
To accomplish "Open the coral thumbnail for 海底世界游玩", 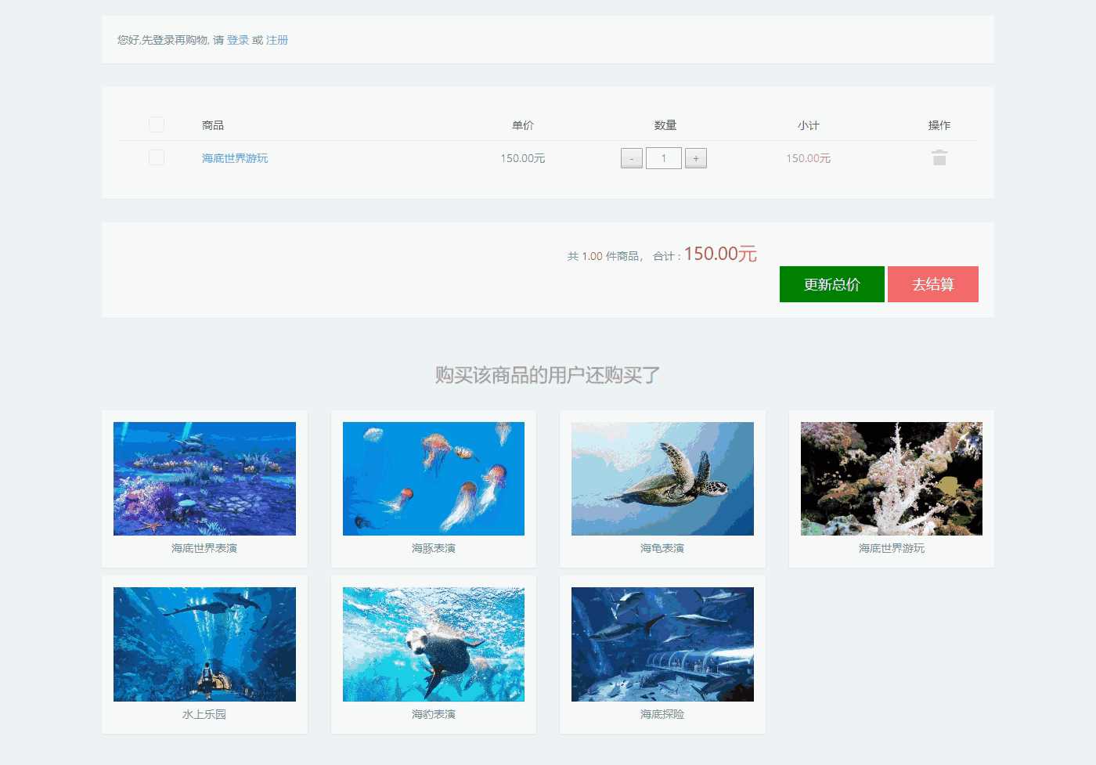I will point(892,478).
